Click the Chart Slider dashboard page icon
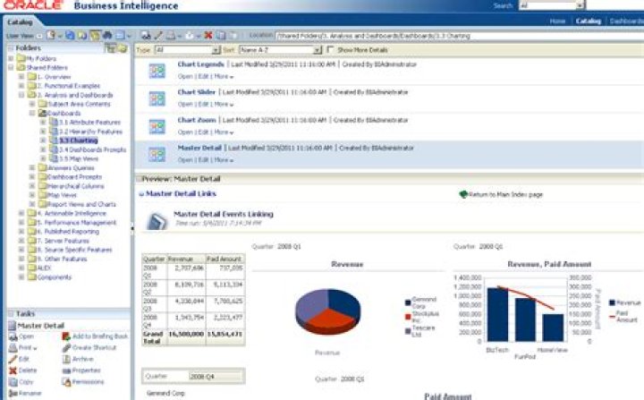Screen dimensions: 644x400 157,98
